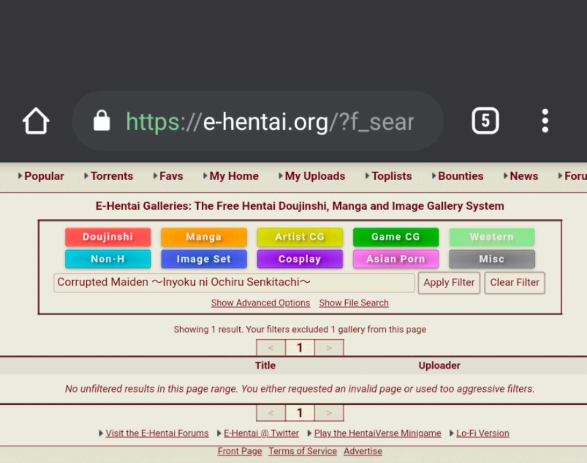
Task: Select the Cosplay category button
Action: click(300, 259)
